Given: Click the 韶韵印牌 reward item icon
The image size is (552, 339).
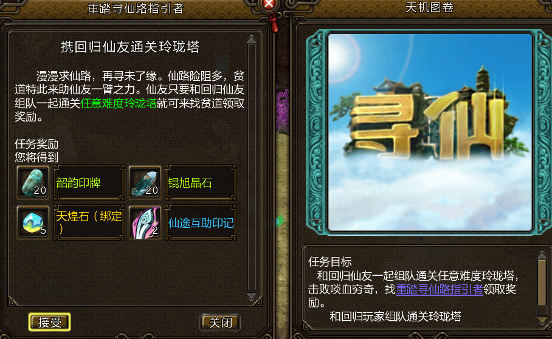Looking at the screenshot, I should point(33,182).
